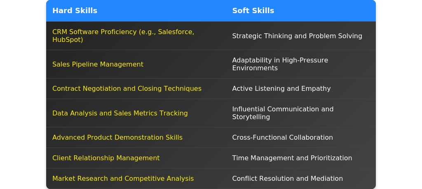The height and width of the screenshot is (189, 422).
Task: Click Strategic Thinking and Problem Solving cell
Action: (x=297, y=36)
